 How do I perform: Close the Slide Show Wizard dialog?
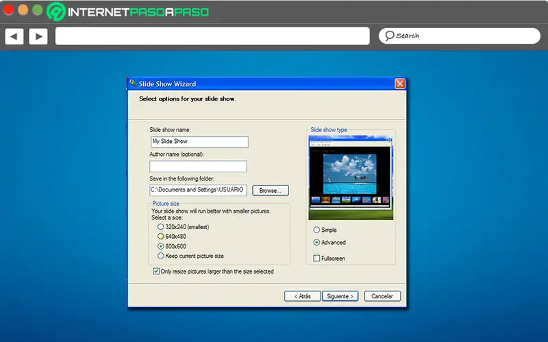[x=400, y=83]
